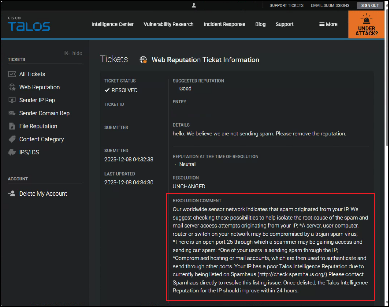Open Incident Response menu

point(224,24)
